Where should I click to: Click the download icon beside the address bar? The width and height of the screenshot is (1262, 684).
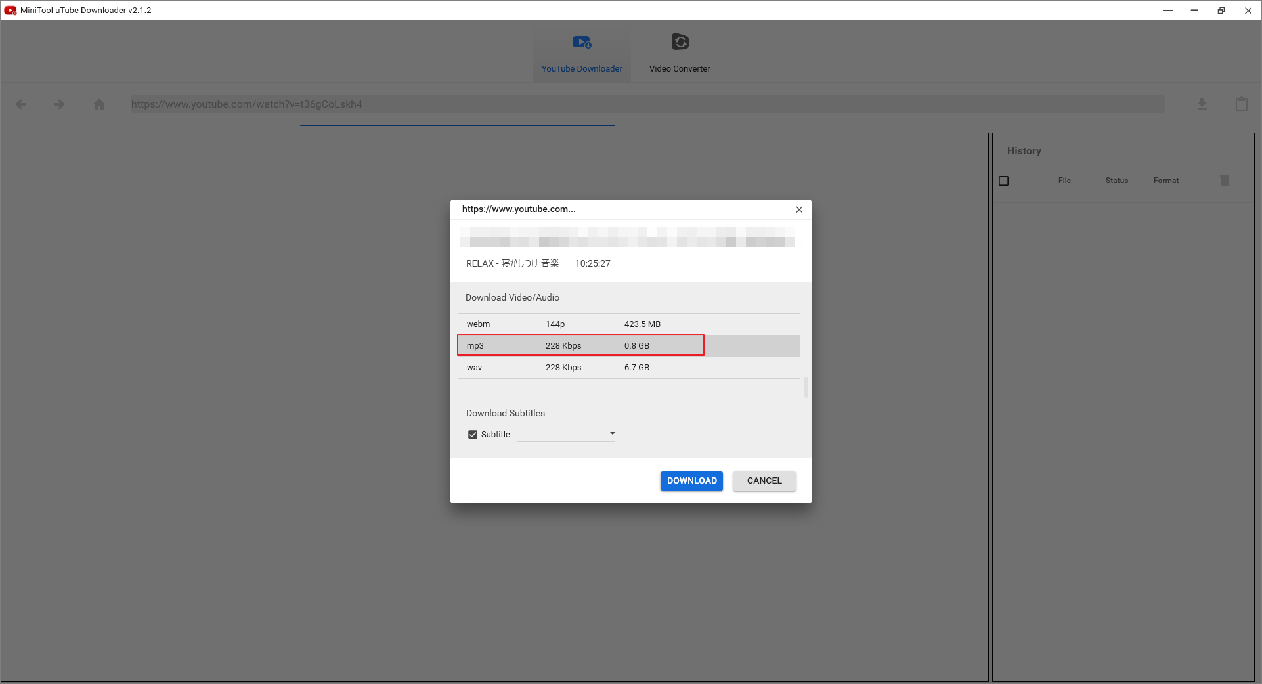(x=1202, y=104)
